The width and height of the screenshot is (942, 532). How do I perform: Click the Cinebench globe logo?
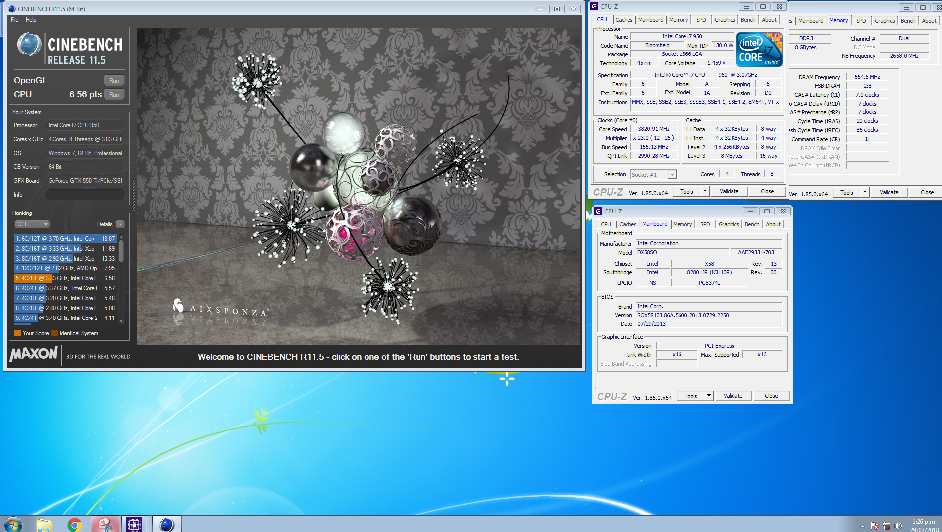tap(29, 45)
